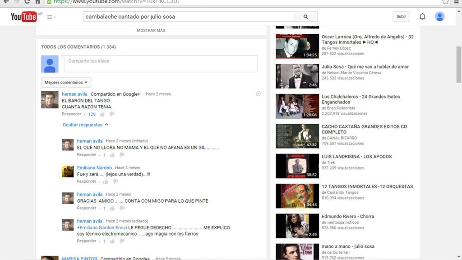Bookmark page with the star icon
The height and width of the screenshot is (260, 462).
445,2
